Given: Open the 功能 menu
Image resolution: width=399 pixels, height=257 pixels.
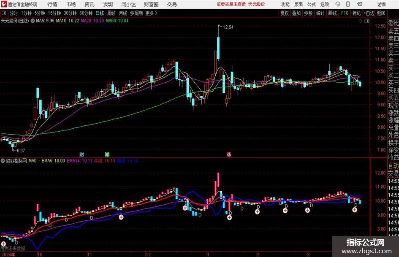Looking at the screenshot, I should 285,4.
